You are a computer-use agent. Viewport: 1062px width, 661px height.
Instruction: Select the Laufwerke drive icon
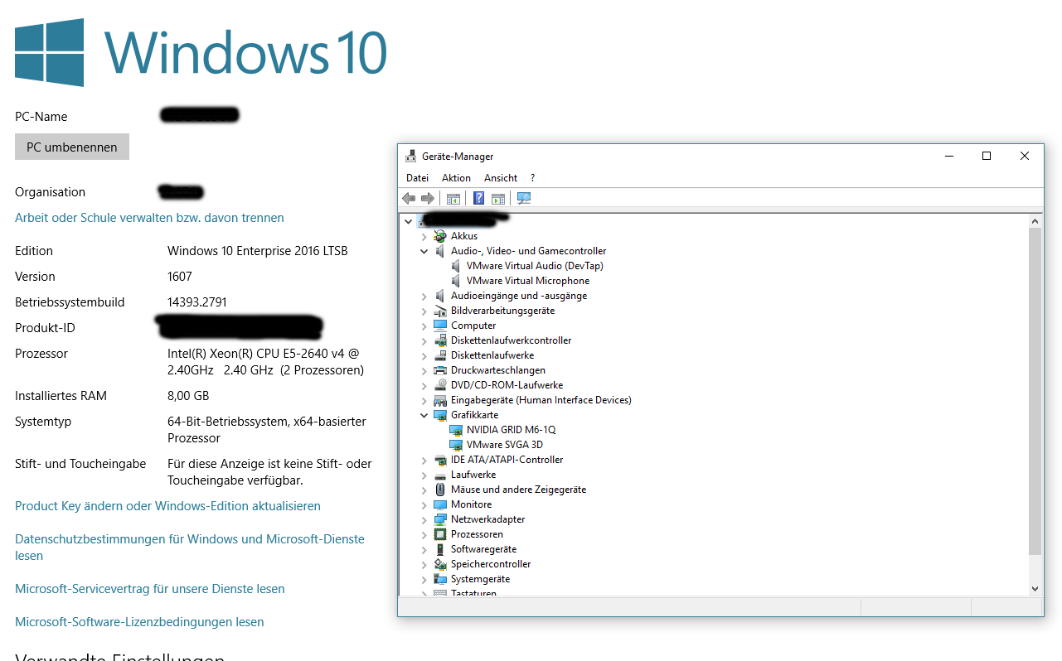[x=440, y=475]
